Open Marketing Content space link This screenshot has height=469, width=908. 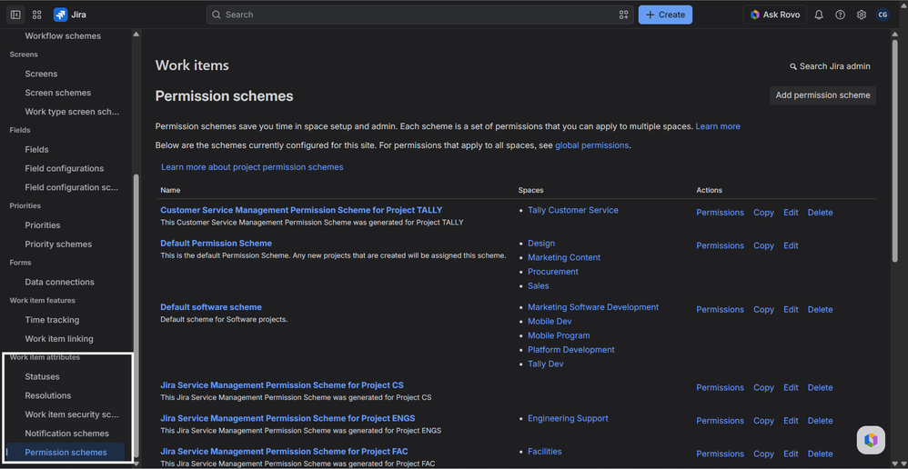pos(564,257)
